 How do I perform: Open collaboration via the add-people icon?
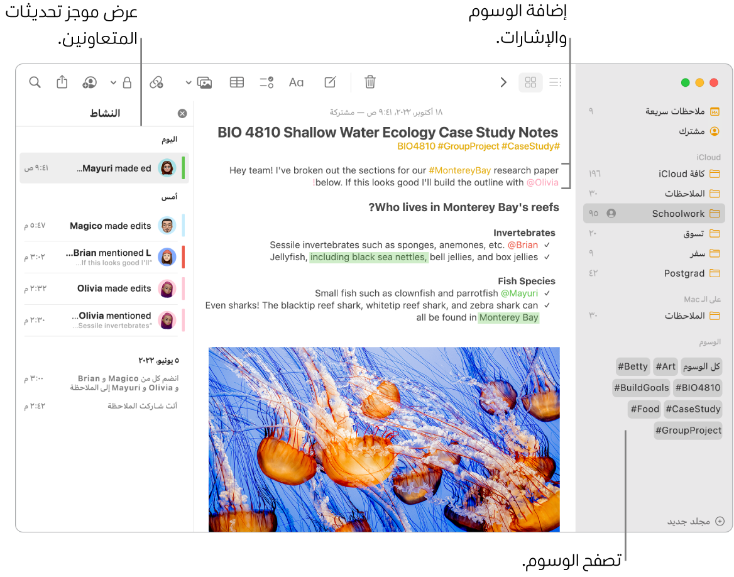89,82
